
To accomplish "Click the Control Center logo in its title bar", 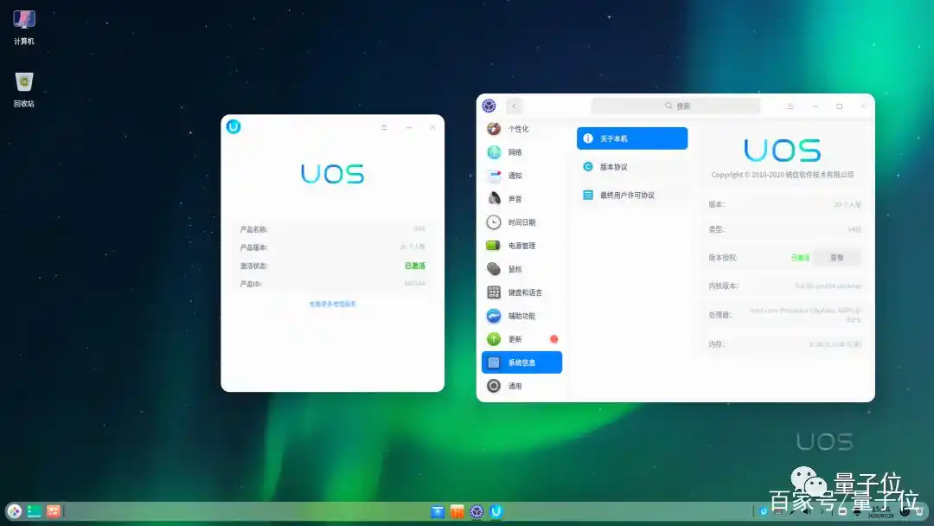I will click(x=489, y=106).
